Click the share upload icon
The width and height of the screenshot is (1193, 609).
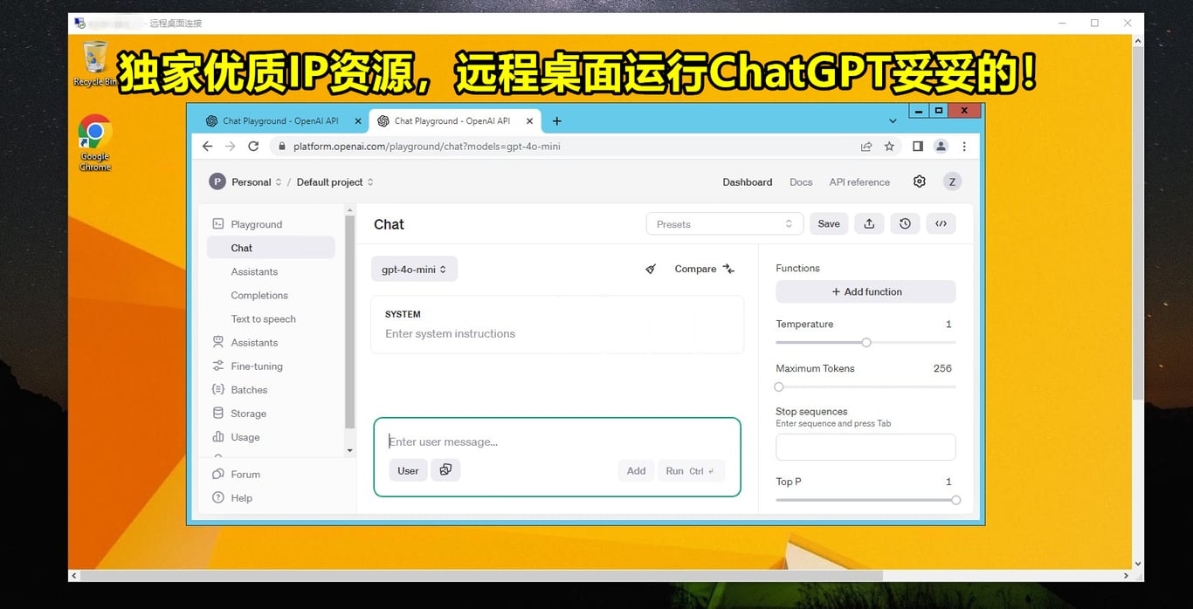click(869, 224)
